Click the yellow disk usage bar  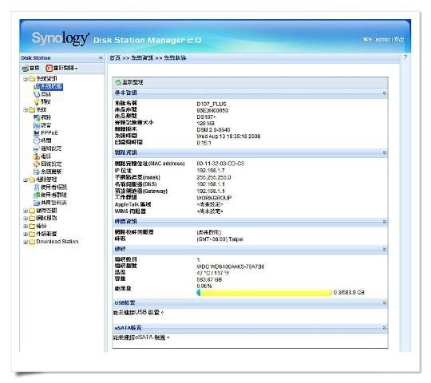tap(264, 293)
